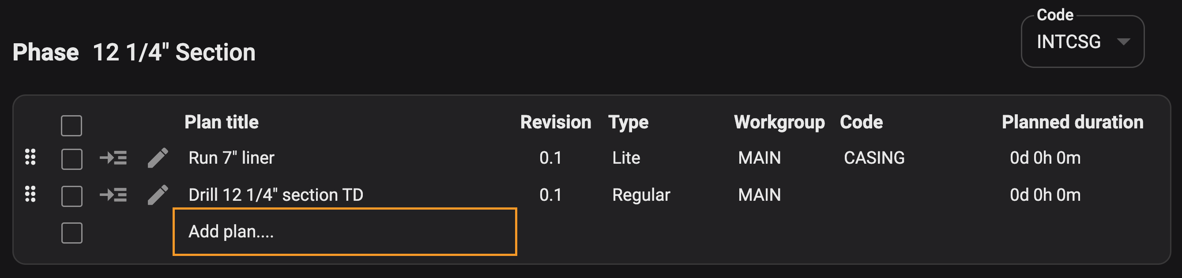Open the Drill 12 1/4" section TD plan

click(x=276, y=195)
